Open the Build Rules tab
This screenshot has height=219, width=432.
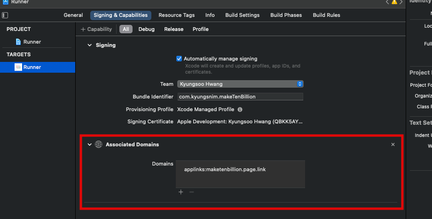click(327, 15)
